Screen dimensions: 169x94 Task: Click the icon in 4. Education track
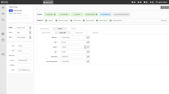(x=96, y=14)
